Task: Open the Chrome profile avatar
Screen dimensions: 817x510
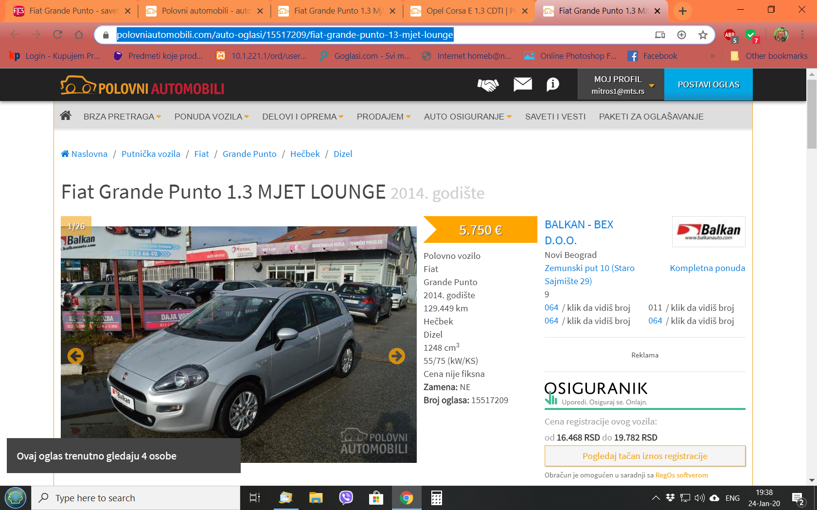Action: tap(781, 34)
